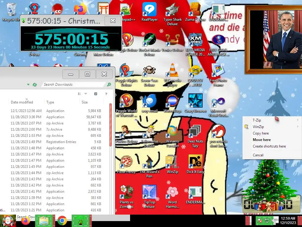Sort files by Date modified column
302x227 pixels.
click(x=26, y=102)
